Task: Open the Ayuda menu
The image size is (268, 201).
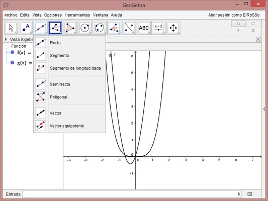Action: tap(116, 15)
